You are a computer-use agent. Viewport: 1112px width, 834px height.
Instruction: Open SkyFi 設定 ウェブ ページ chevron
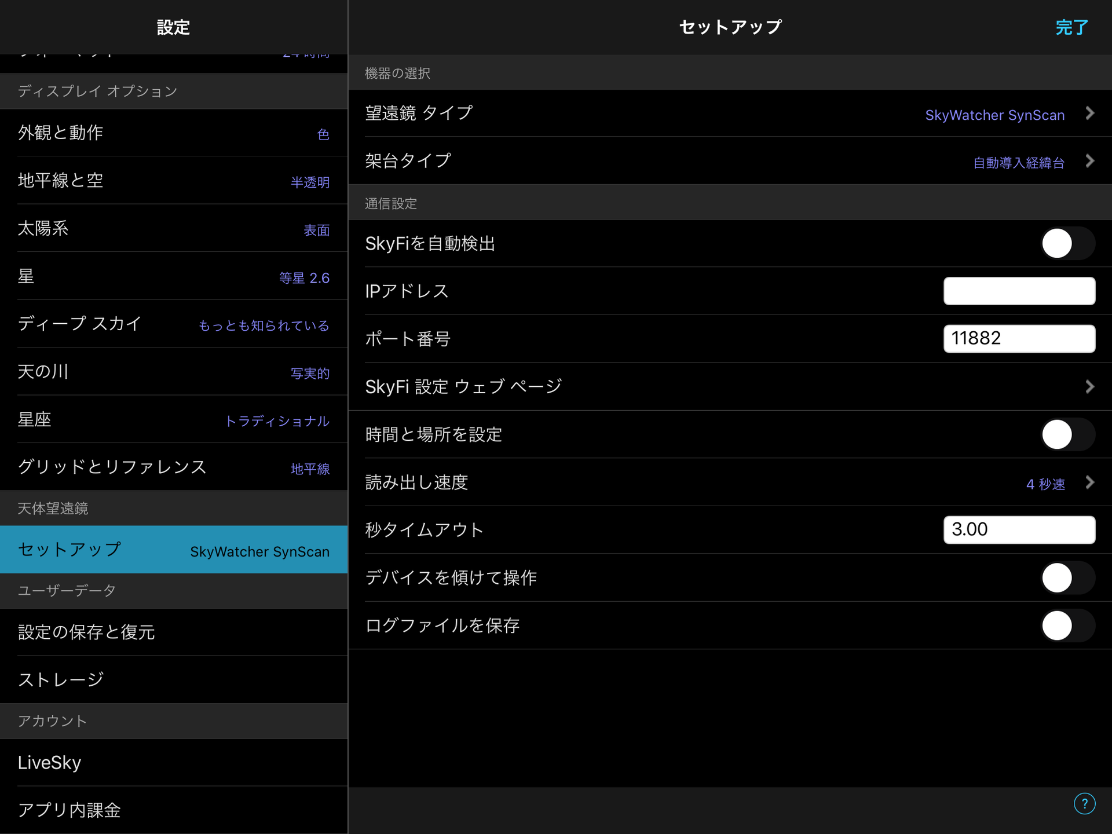(x=1089, y=387)
